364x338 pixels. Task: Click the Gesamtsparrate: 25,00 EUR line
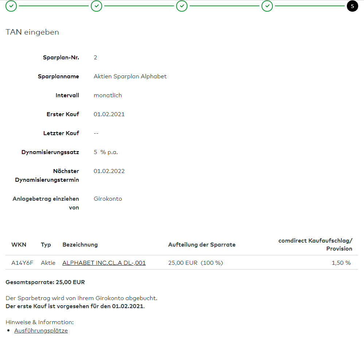[x=45, y=282]
